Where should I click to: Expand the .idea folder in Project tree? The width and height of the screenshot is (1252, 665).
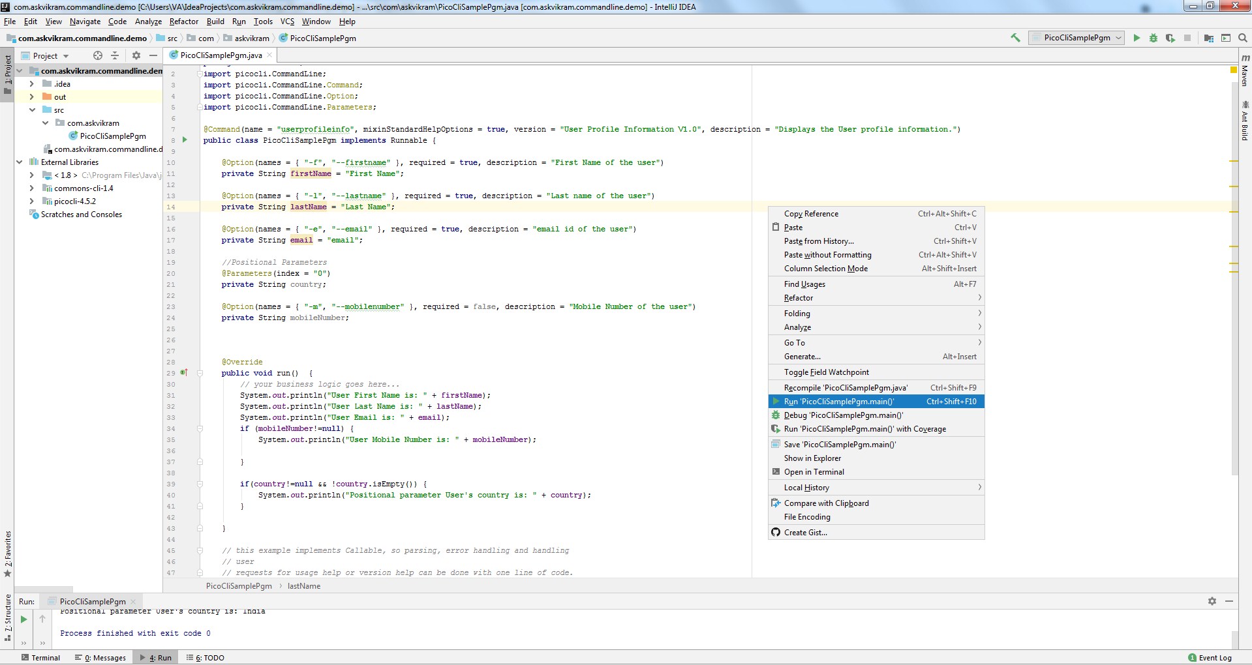[31, 83]
